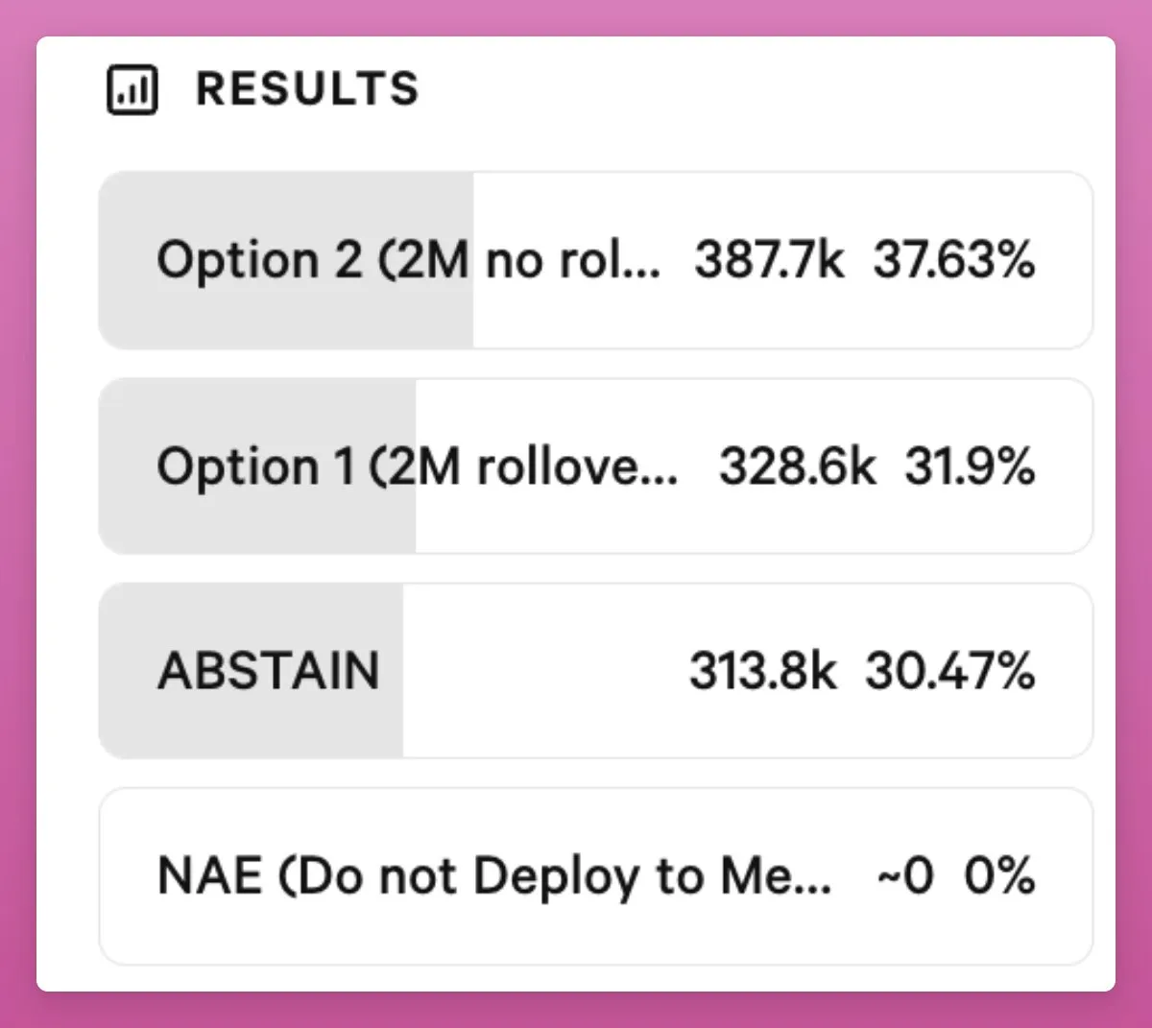This screenshot has width=1152, height=1028.
Task: Click the 37.63% percentage for Option 2
Action: (953, 260)
